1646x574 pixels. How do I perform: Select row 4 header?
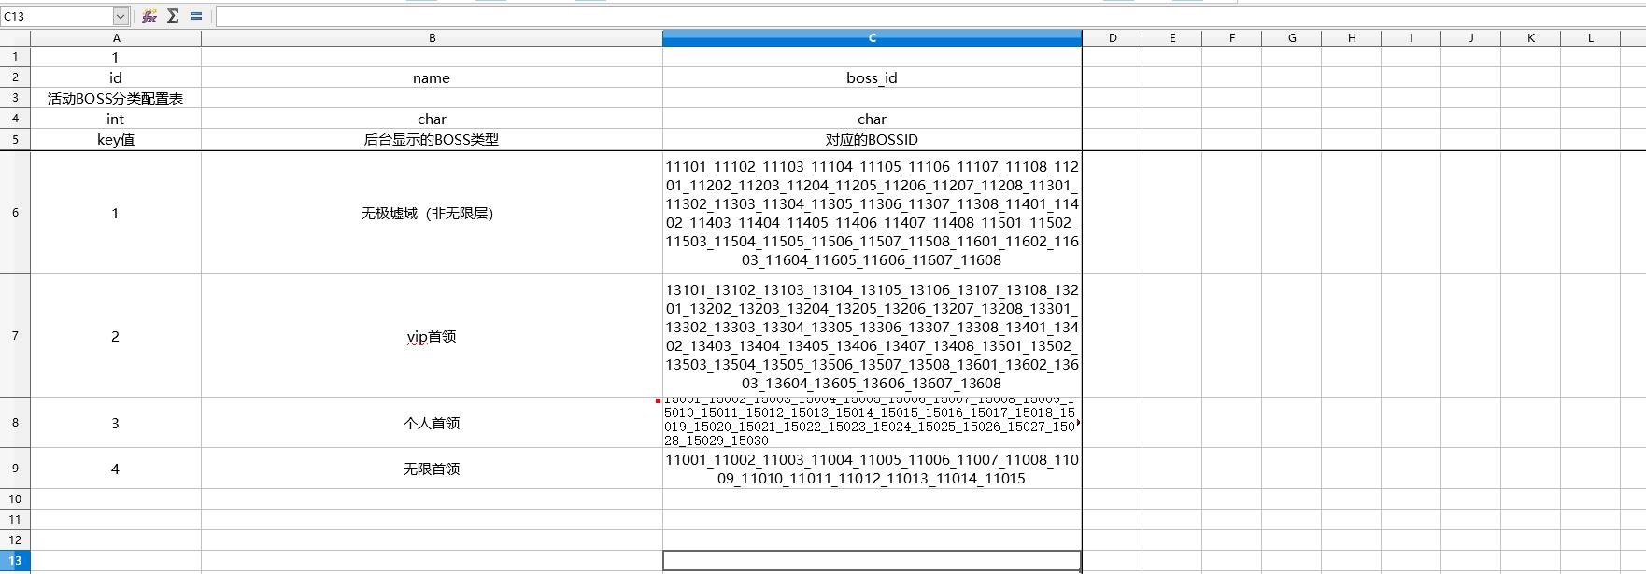pyautogui.click(x=15, y=119)
